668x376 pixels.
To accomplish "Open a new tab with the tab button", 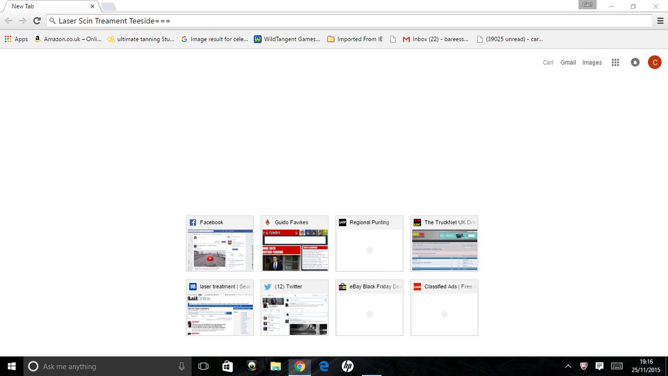I will [x=109, y=7].
